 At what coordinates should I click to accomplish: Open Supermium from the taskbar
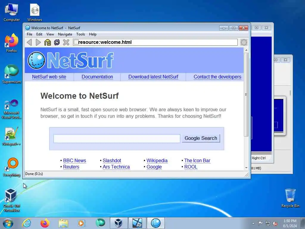pyautogui.click(x=100, y=223)
